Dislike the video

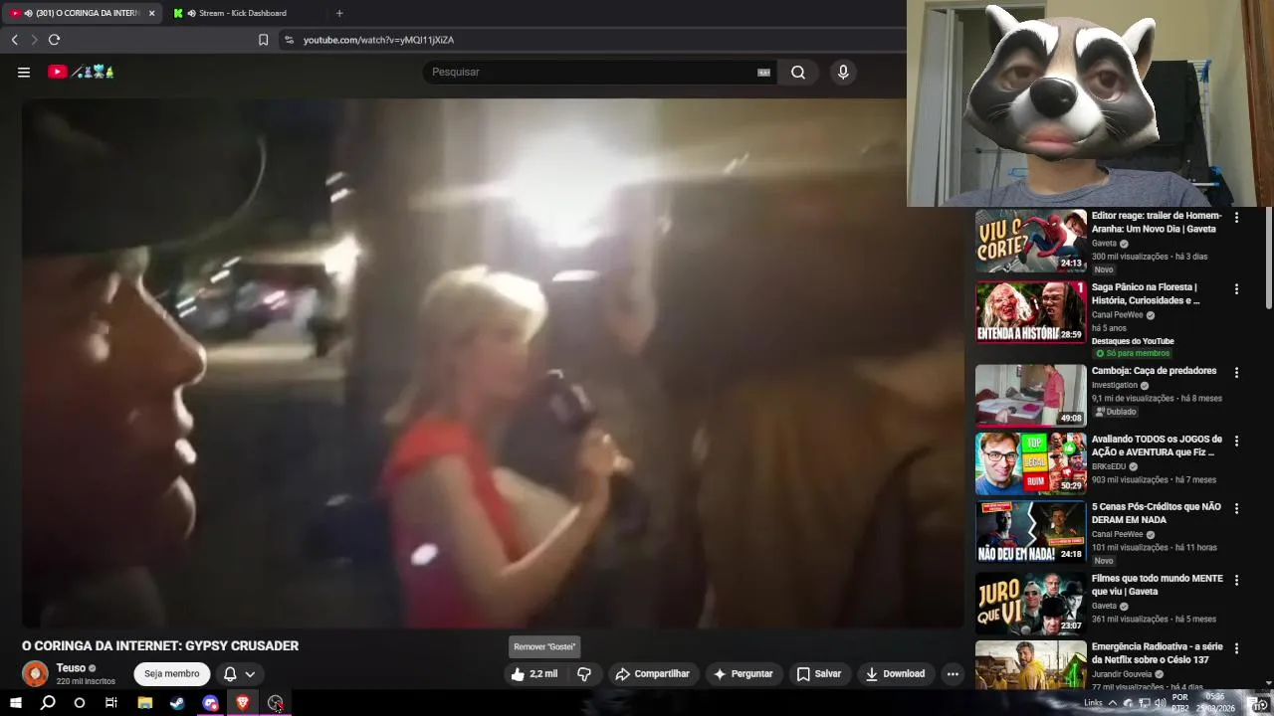pos(584,674)
